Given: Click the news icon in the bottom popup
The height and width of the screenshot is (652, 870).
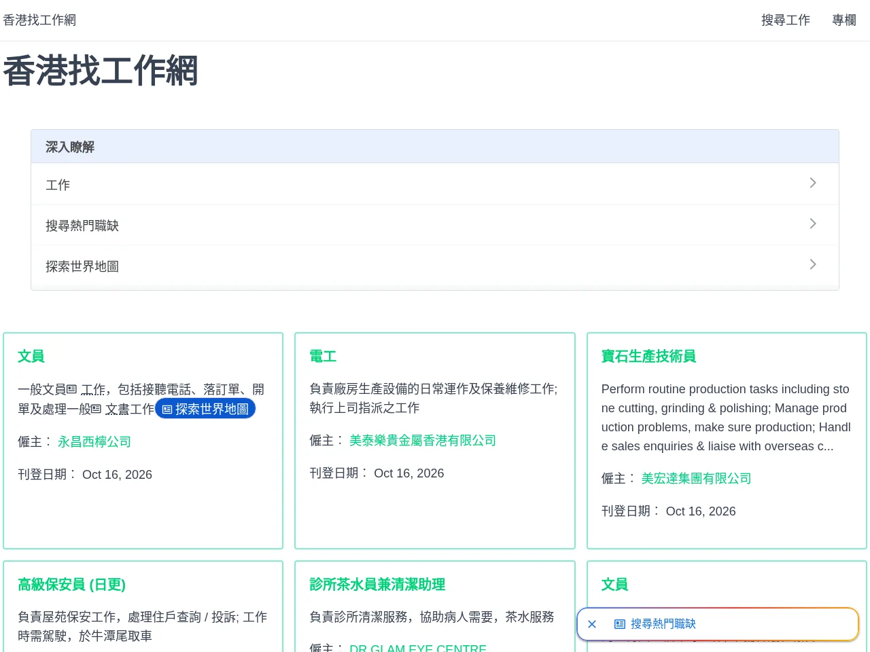Looking at the screenshot, I should [x=620, y=624].
